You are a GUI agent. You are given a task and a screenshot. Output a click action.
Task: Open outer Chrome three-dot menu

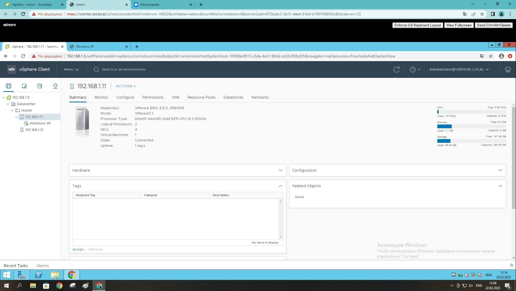[x=510, y=14]
